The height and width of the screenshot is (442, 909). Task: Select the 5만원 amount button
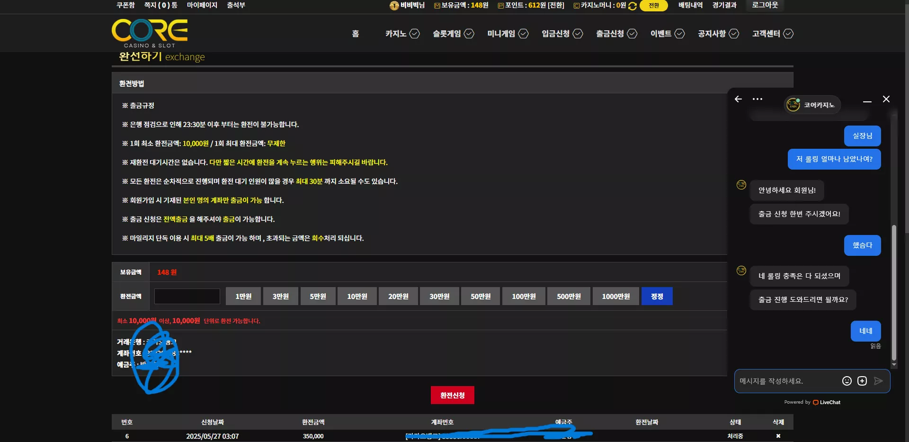click(318, 296)
